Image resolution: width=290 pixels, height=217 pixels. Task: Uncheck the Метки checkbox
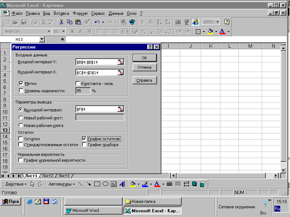coord(21,84)
